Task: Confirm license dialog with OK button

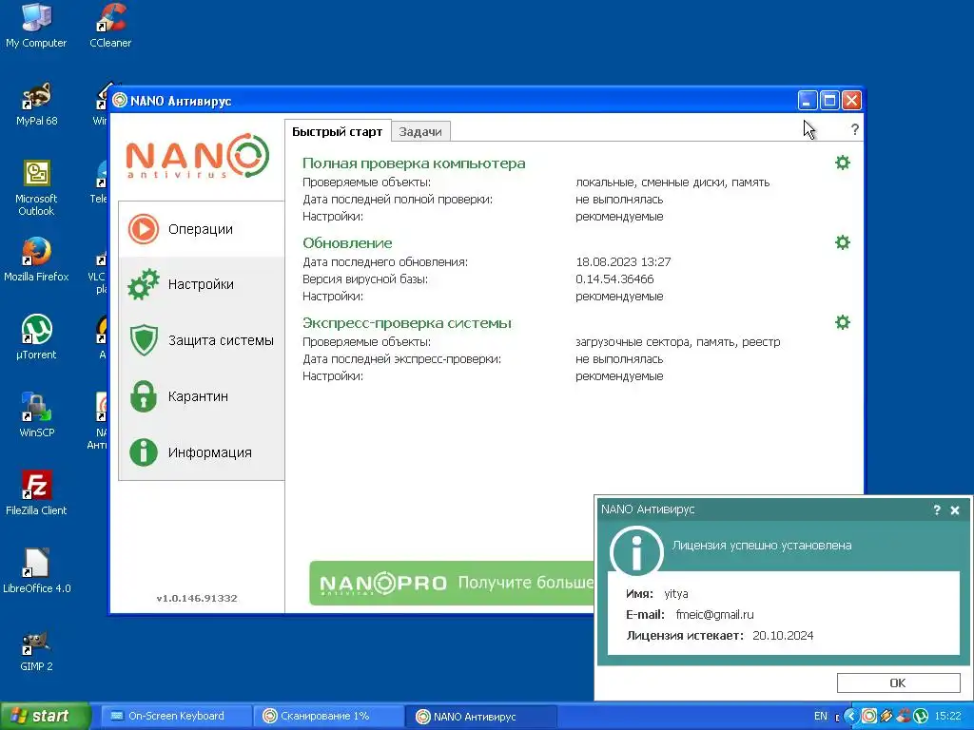Action: [x=898, y=682]
